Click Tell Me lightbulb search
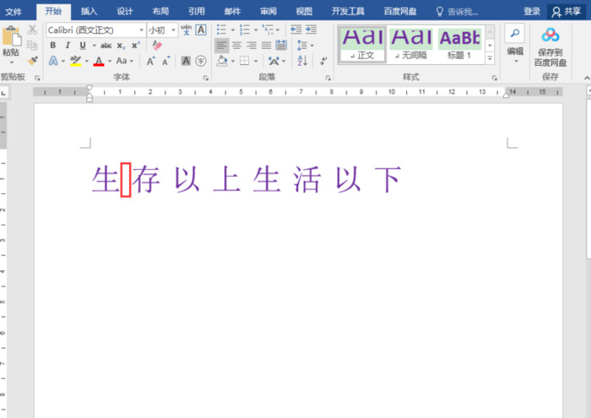Screen dimensions: 591x418 pos(440,12)
